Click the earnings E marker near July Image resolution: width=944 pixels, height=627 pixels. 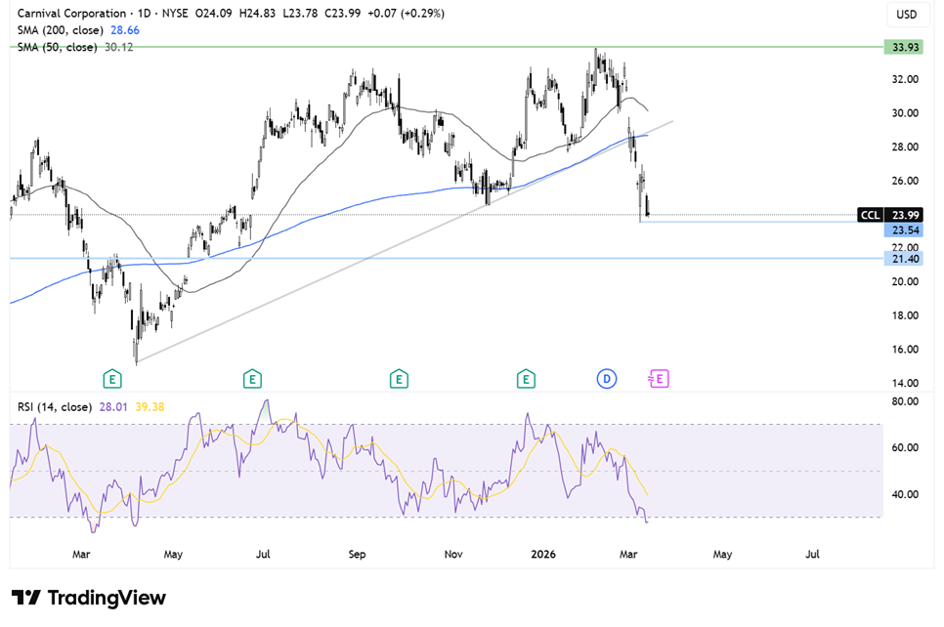click(252, 379)
